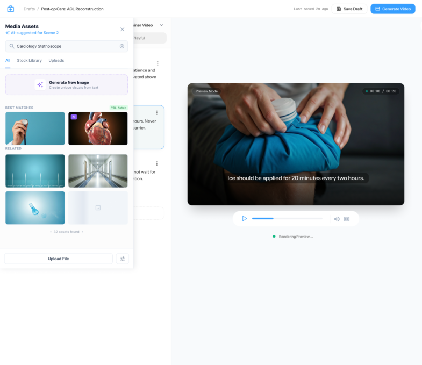Open asset filter settings next to Upload File
This screenshot has height=365, width=422.
(122, 259)
